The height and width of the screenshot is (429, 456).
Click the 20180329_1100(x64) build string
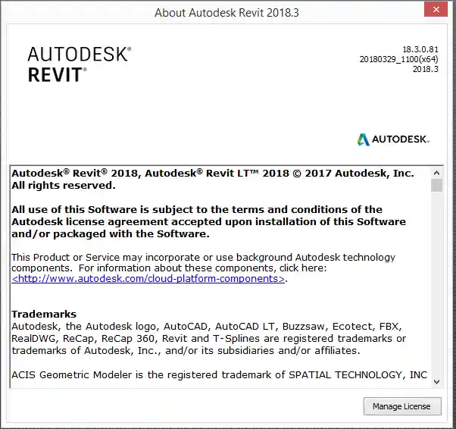pyautogui.click(x=398, y=59)
